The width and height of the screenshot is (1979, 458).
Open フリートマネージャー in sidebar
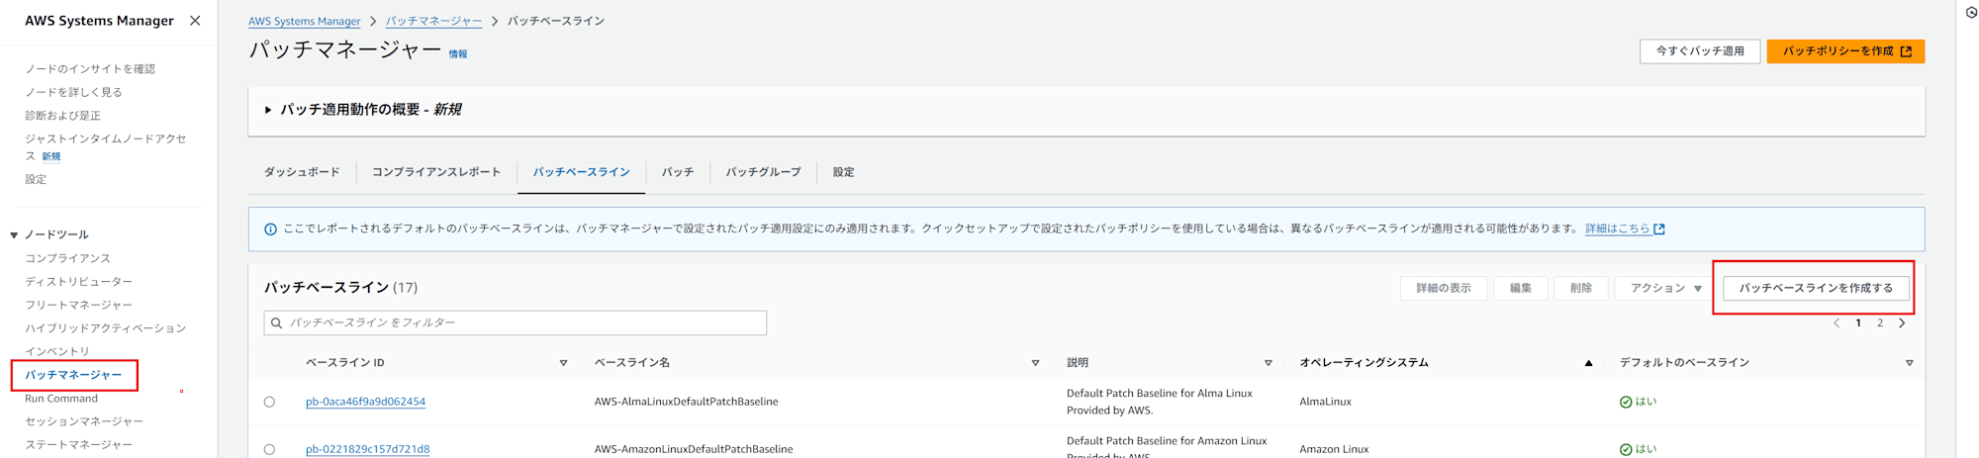(78, 305)
